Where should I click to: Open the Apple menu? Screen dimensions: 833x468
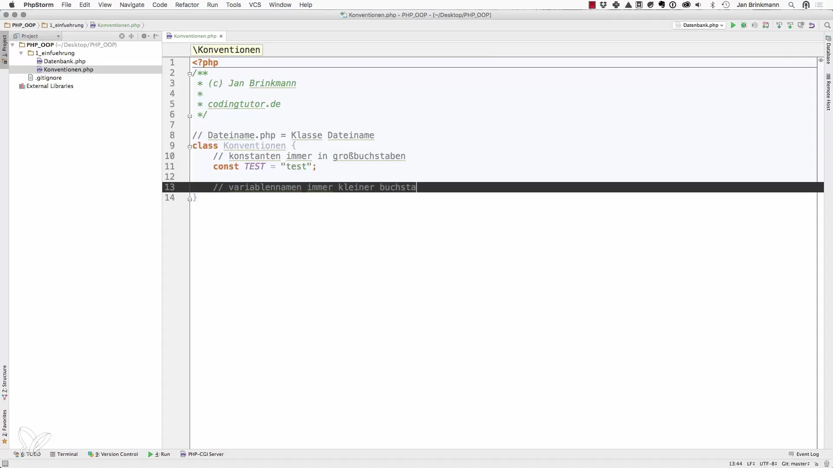point(12,5)
